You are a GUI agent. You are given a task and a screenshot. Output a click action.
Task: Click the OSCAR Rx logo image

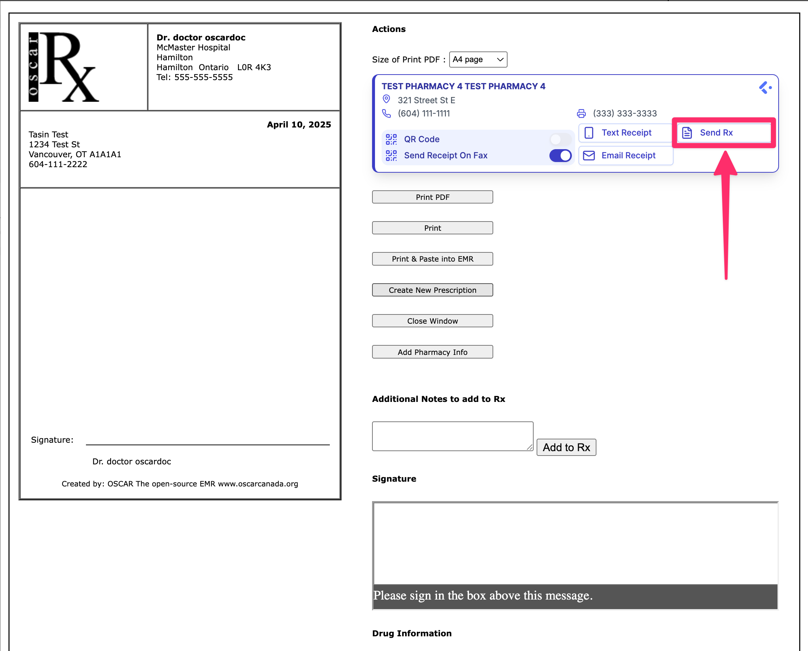pos(64,67)
